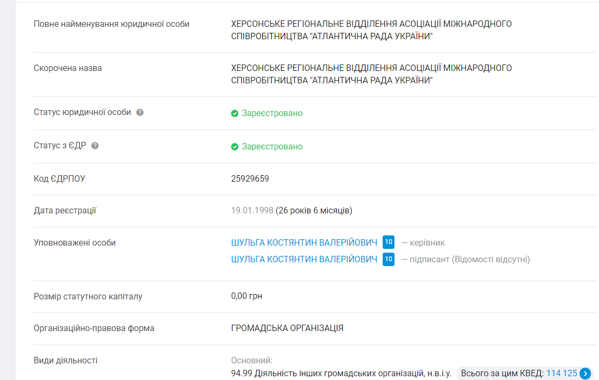Open ШУЛЬГА КОСТЯНТИН ВАЛЕРІЙОВИЧ підписант link
This screenshot has width=599, height=380.
pos(304,260)
